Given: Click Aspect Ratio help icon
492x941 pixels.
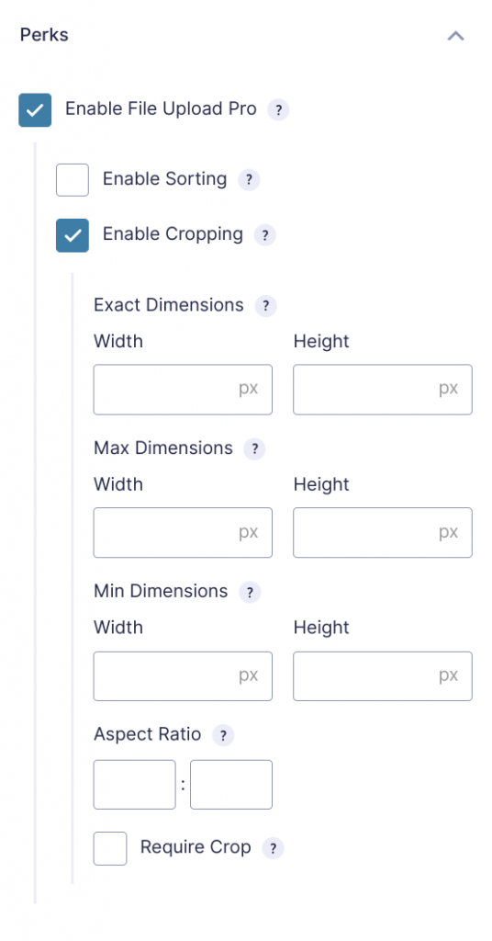Looking at the screenshot, I should click(x=223, y=735).
